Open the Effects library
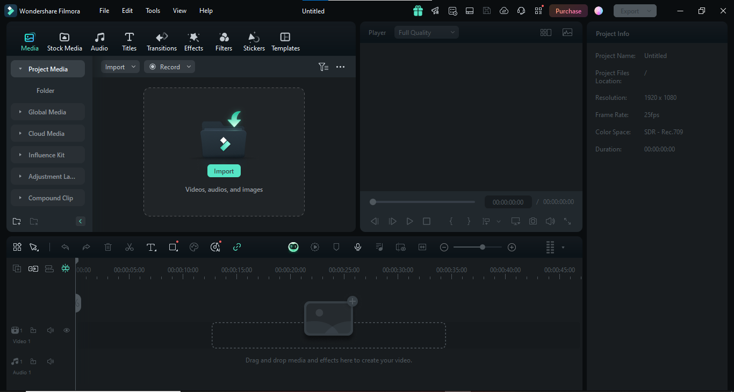This screenshot has height=392, width=734. point(193,42)
